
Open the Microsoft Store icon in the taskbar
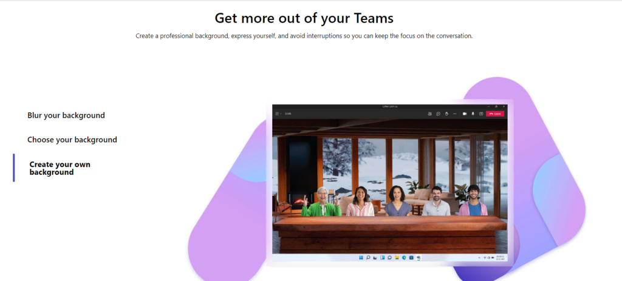tap(411, 257)
